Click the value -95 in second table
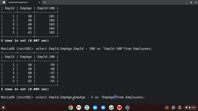The height and width of the screenshot is (111, 198). 52,81
